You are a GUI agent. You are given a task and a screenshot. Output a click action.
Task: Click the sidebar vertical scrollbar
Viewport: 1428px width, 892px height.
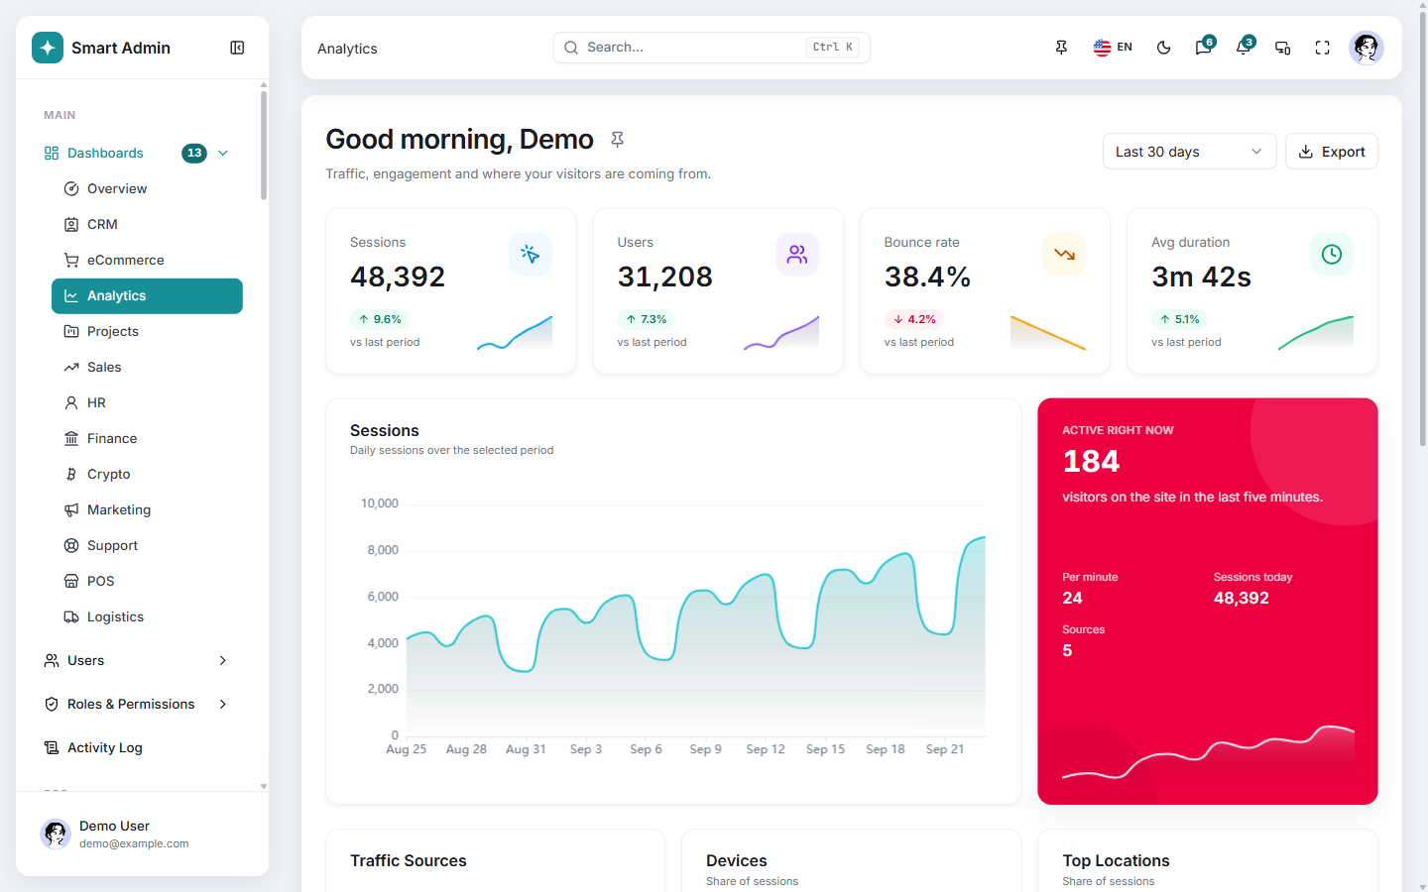pyautogui.click(x=264, y=146)
